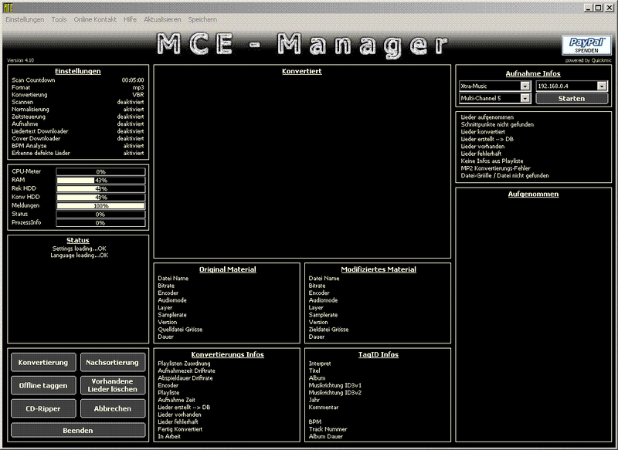Click the MCE app icon in title bar

tap(7, 6)
